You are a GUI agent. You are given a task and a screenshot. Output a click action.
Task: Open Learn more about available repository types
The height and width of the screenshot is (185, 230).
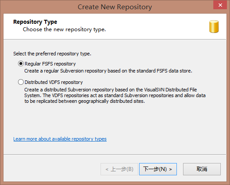point(60,139)
